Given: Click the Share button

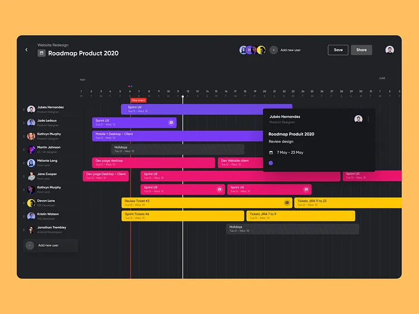Looking at the screenshot, I should point(361,50).
